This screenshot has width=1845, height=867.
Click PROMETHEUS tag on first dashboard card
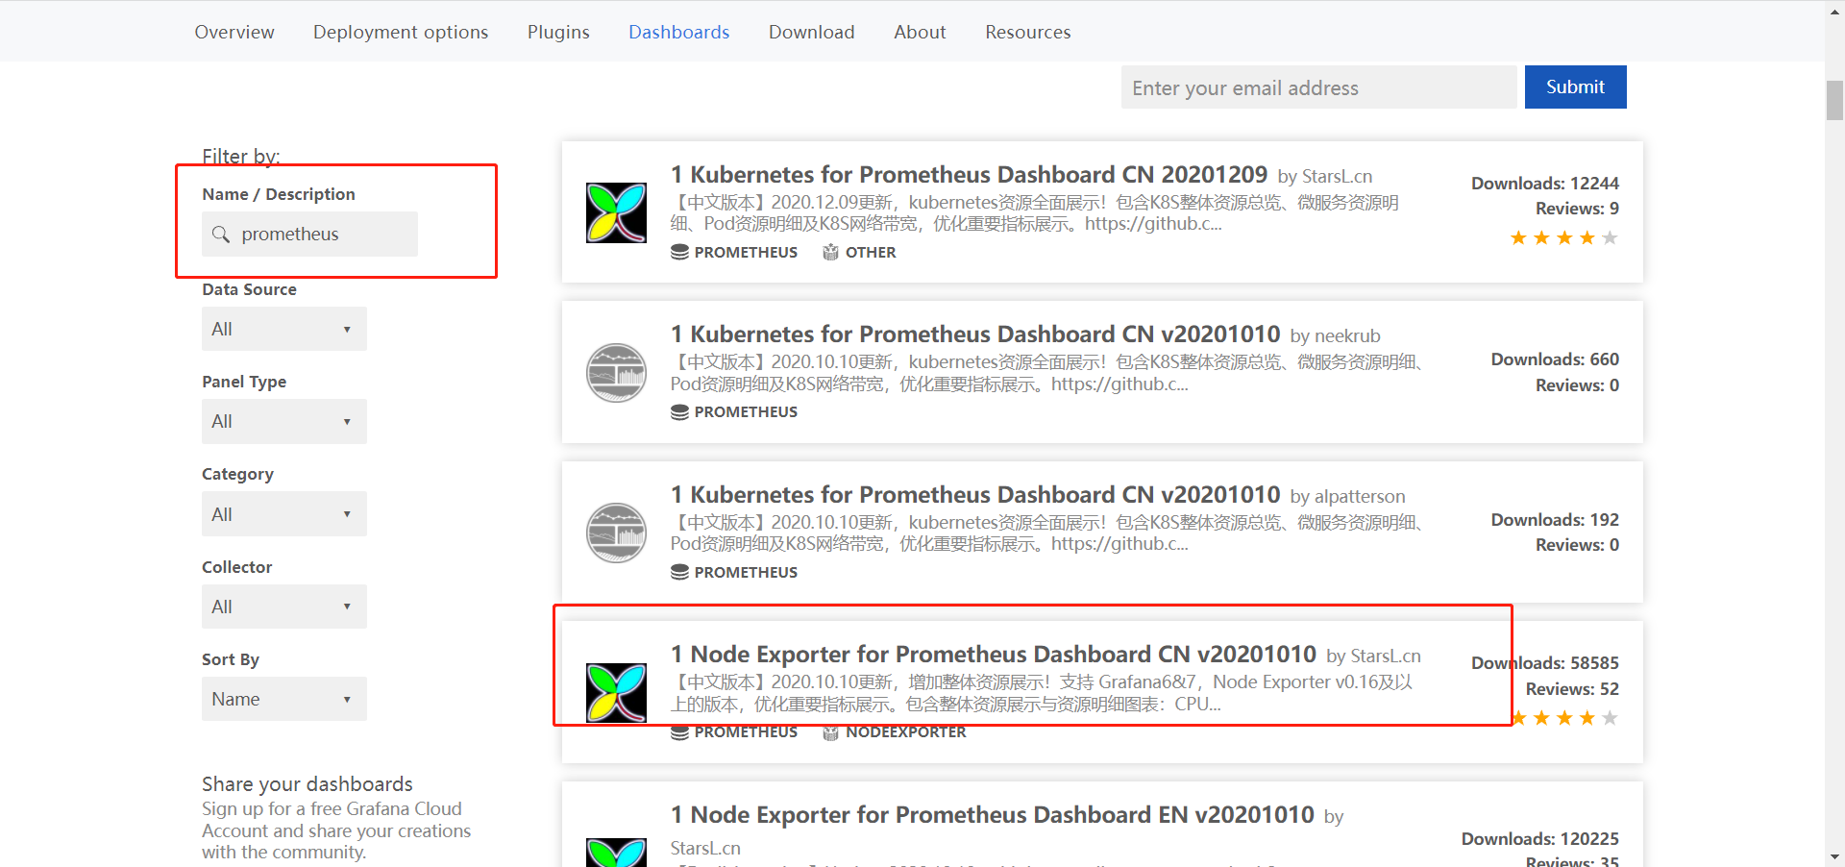click(x=746, y=252)
